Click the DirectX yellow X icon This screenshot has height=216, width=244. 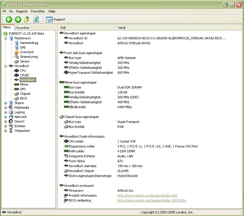coord(11,121)
